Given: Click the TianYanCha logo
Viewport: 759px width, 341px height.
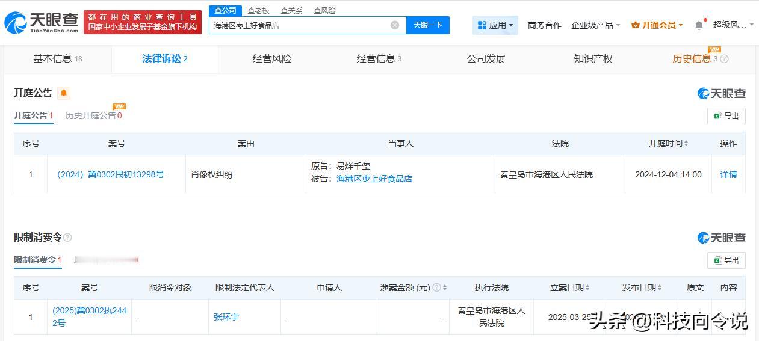Looking at the screenshot, I should (41, 23).
